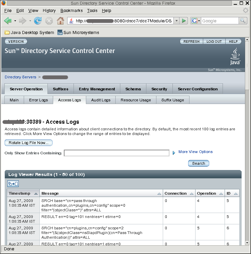251x254 pixels.
Task: Reload the page with the Reload icon
Action: point(38,21)
